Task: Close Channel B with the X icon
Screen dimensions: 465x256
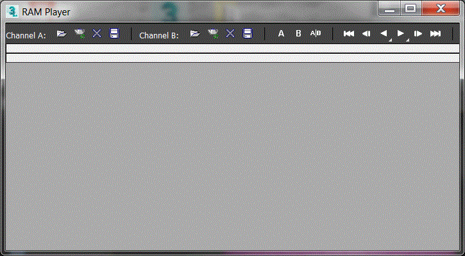Action: click(x=230, y=33)
